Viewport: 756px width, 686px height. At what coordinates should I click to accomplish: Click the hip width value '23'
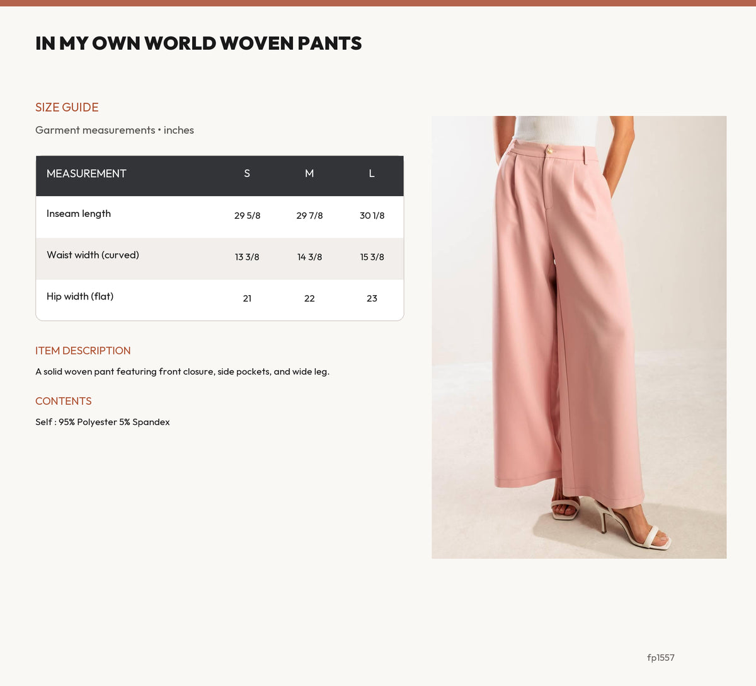tap(372, 299)
